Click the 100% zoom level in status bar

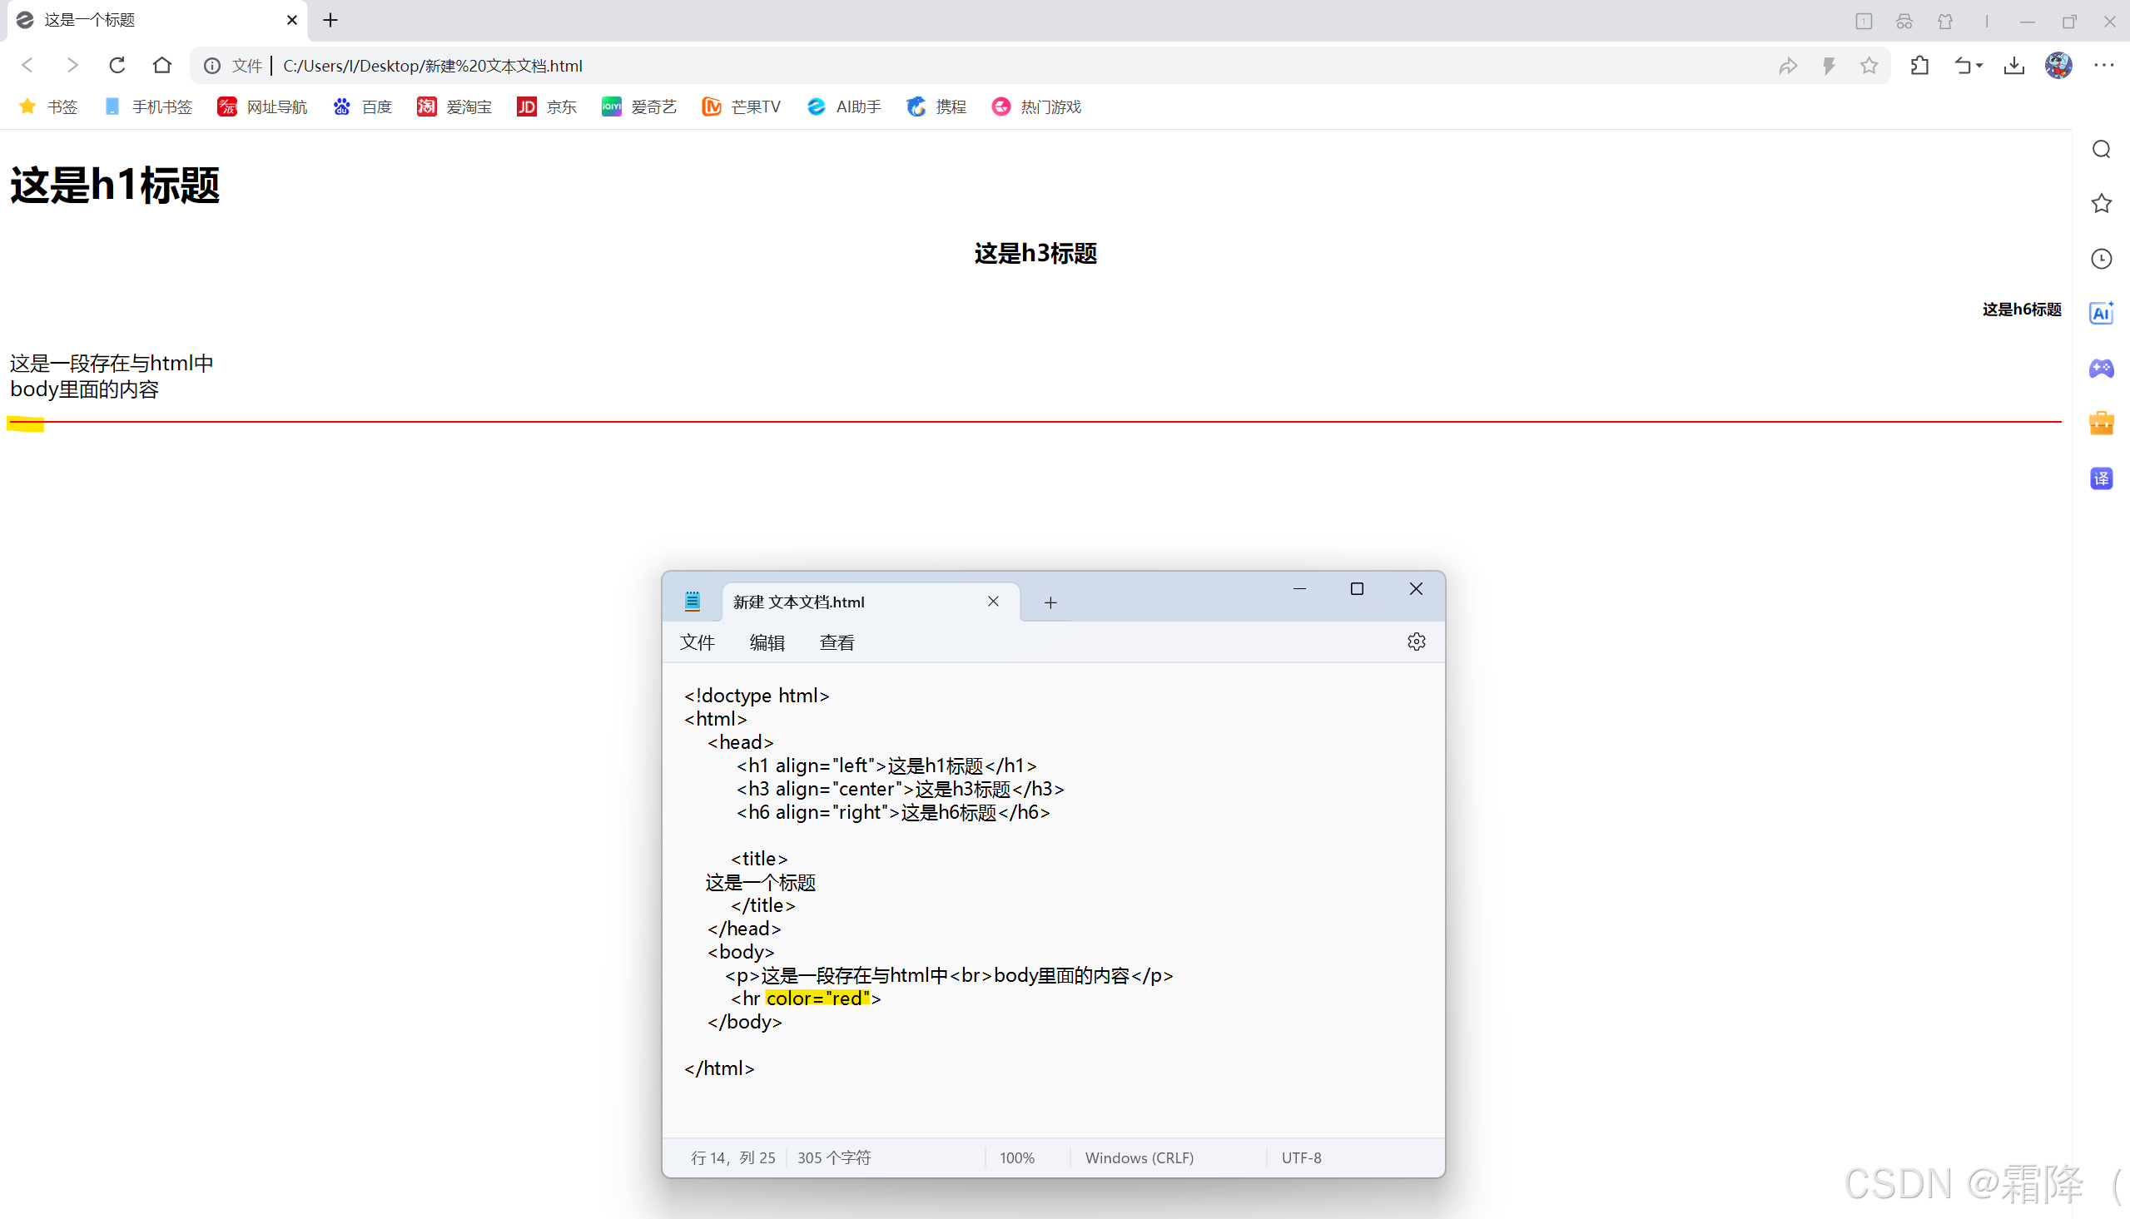(1016, 1158)
